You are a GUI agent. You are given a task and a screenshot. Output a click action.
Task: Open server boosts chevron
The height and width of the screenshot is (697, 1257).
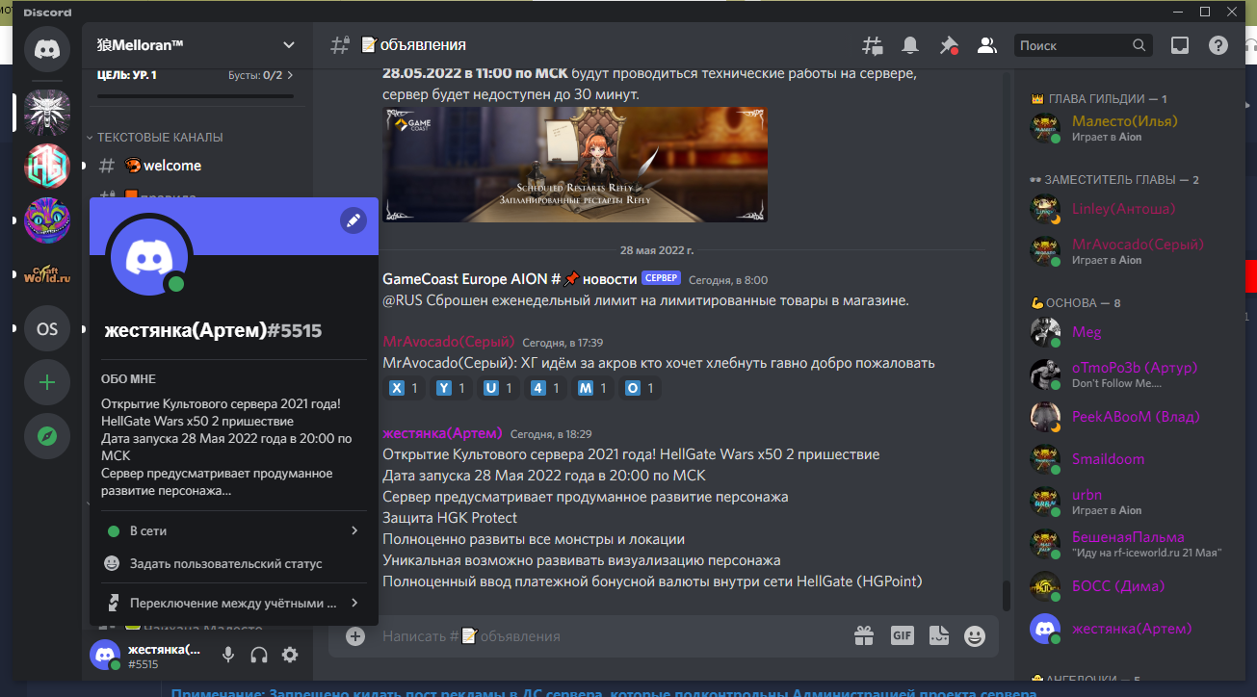290,75
